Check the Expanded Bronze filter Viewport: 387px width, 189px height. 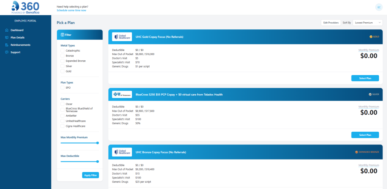tap(62, 61)
